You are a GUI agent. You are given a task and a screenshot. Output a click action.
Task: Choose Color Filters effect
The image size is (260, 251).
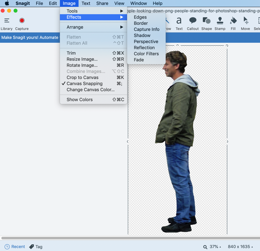[146, 54]
